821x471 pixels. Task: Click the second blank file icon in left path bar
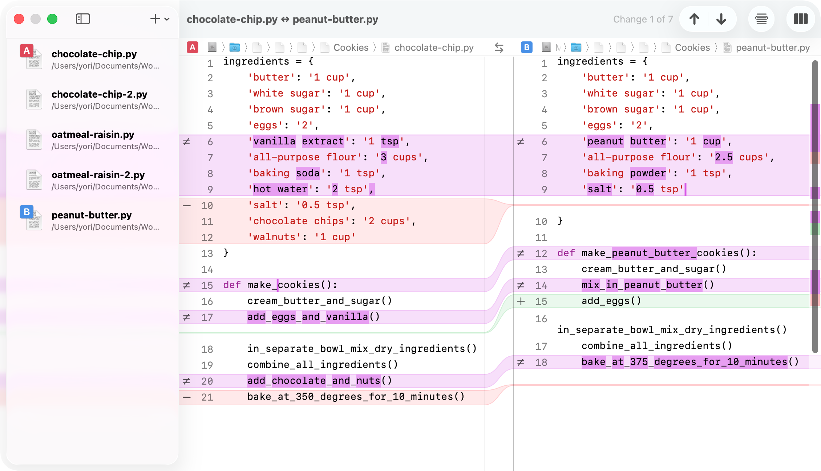click(280, 47)
